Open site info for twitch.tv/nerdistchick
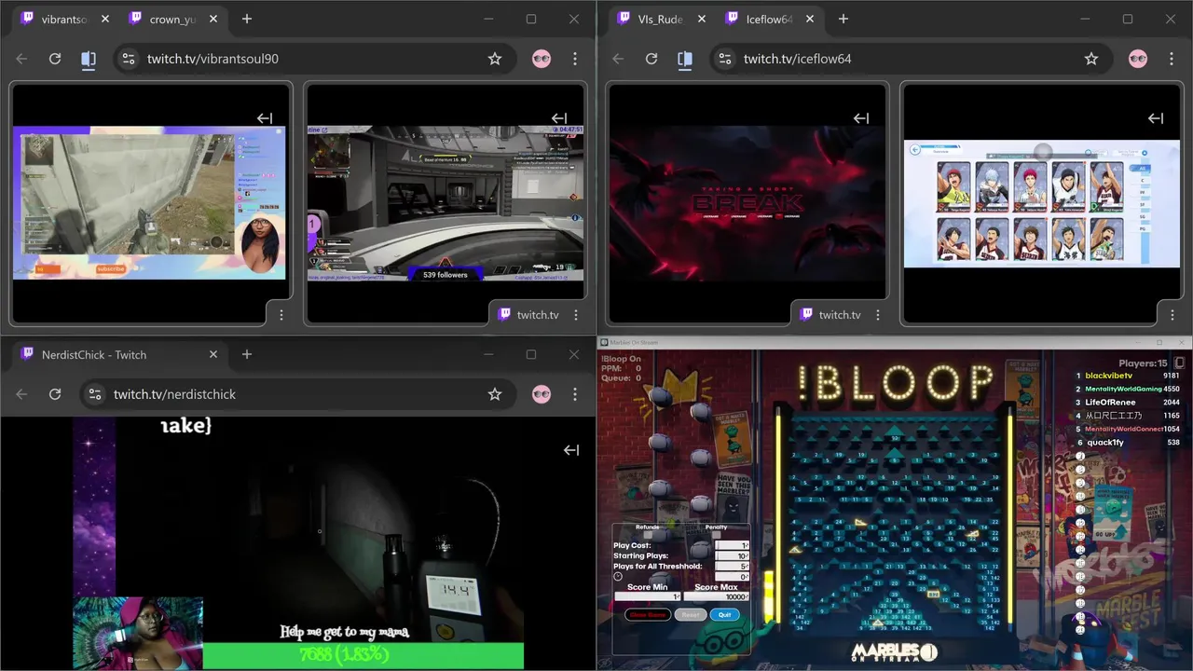 pyautogui.click(x=95, y=394)
